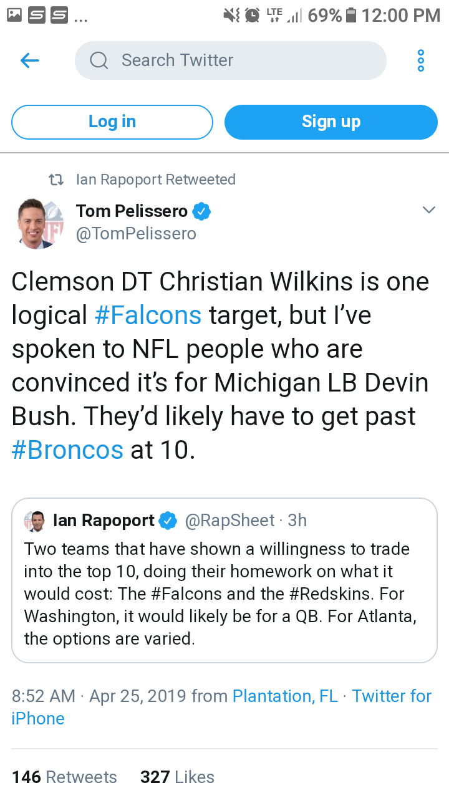
Task: Click the Search Twitter field
Action: [231, 60]
